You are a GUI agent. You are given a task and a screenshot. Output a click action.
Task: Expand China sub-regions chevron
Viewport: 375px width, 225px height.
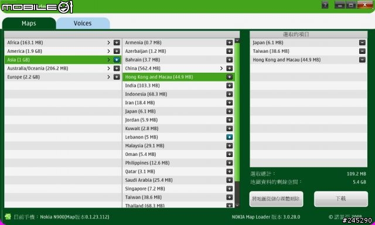(221, 69)
